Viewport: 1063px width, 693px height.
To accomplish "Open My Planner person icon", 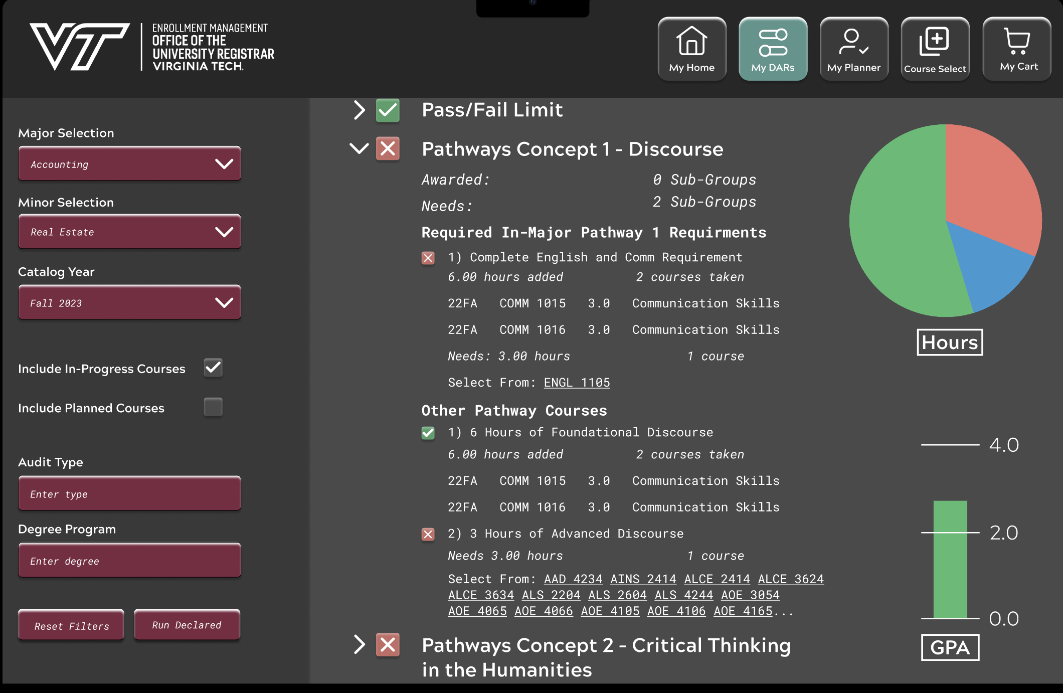I will [x=853, y=42].
